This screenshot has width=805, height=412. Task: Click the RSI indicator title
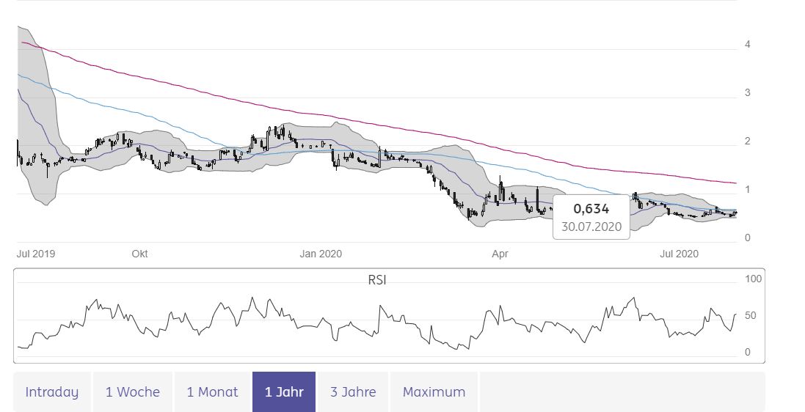coord(379,279)
